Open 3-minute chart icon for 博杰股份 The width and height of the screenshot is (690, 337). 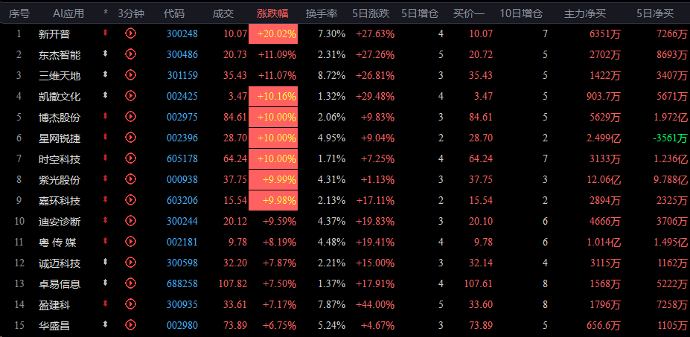click(130, 117)
